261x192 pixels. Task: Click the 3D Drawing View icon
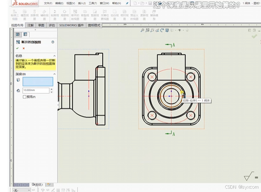click(167, 31)
